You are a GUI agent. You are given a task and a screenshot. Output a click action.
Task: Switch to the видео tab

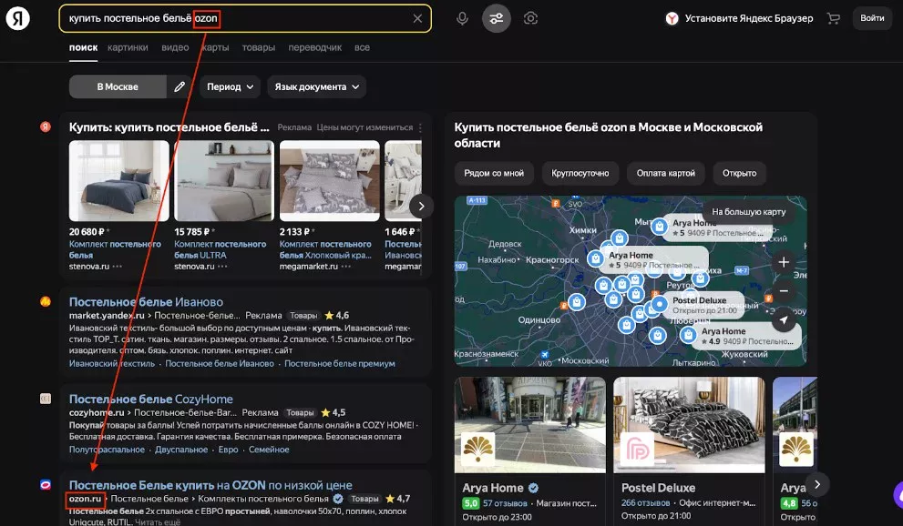[x=175, y=47]
